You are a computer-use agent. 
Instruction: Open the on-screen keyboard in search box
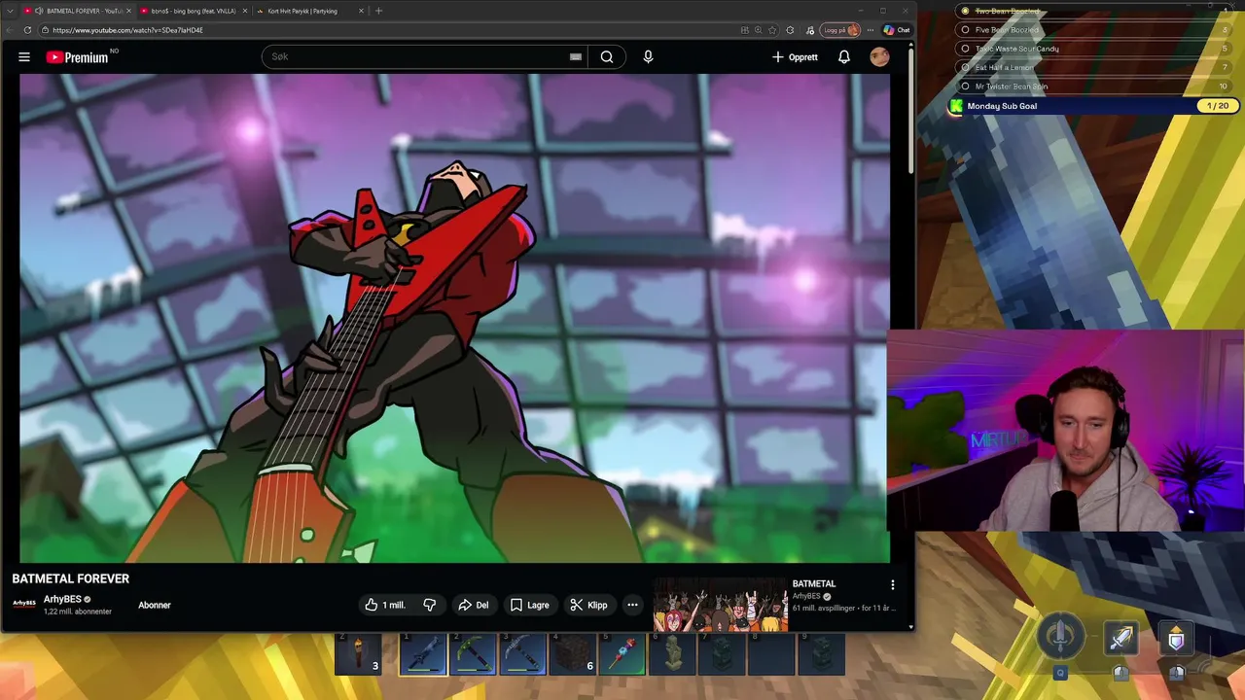coord(576,56)
